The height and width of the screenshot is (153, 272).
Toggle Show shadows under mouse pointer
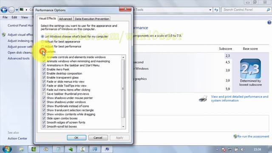point(44,98)
